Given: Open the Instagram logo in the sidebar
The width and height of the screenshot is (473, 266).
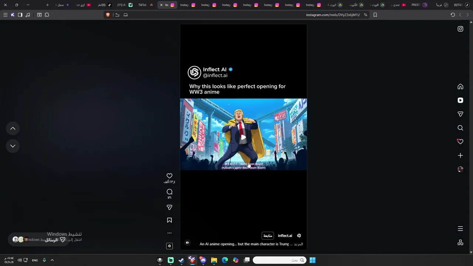Looking at the screenshot, I should coord(460,29).
